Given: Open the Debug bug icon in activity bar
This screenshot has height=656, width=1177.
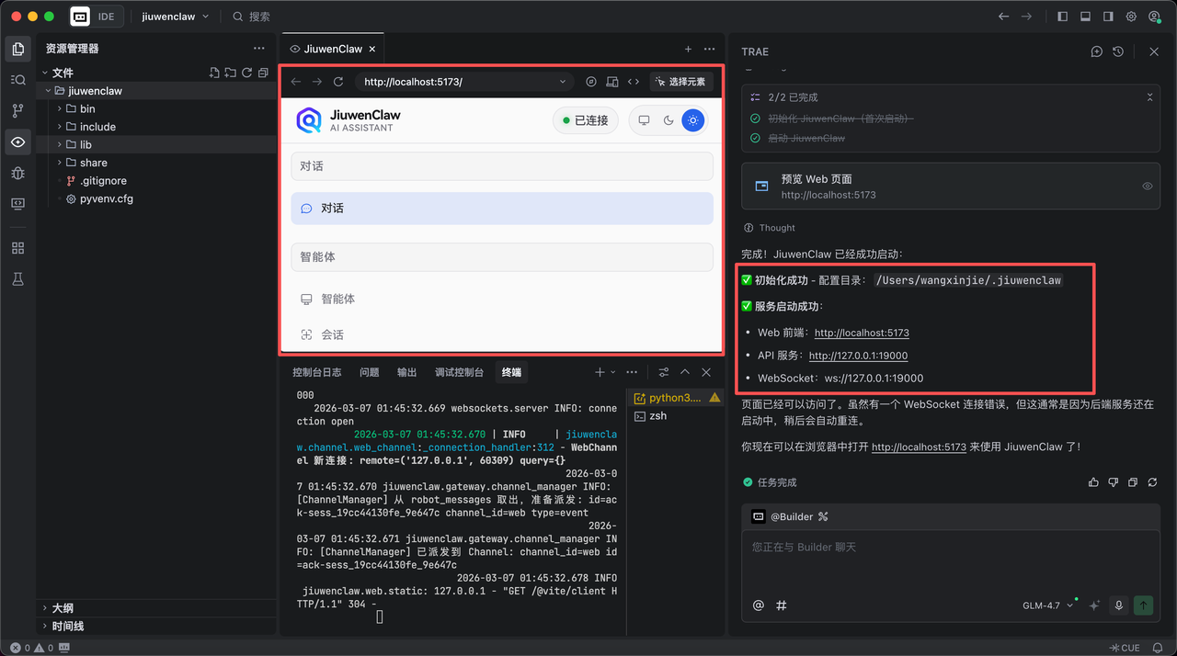Looking at the screenshot, I should pyautogui.click(x=17, y=173).
